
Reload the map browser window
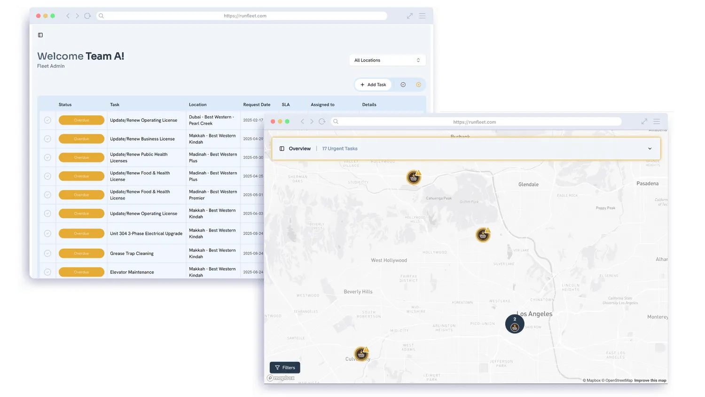click(x=322, y=122)
